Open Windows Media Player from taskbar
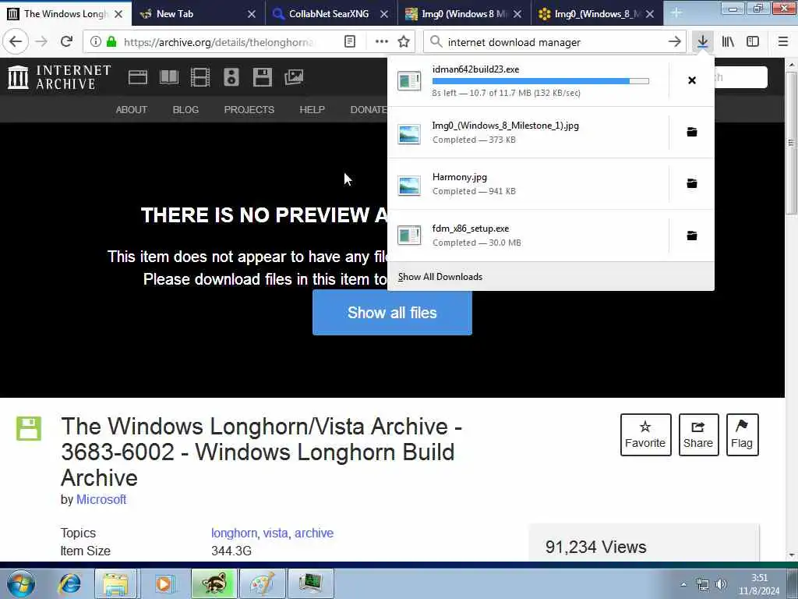This screenshot has height=599, width=798. 164,583
